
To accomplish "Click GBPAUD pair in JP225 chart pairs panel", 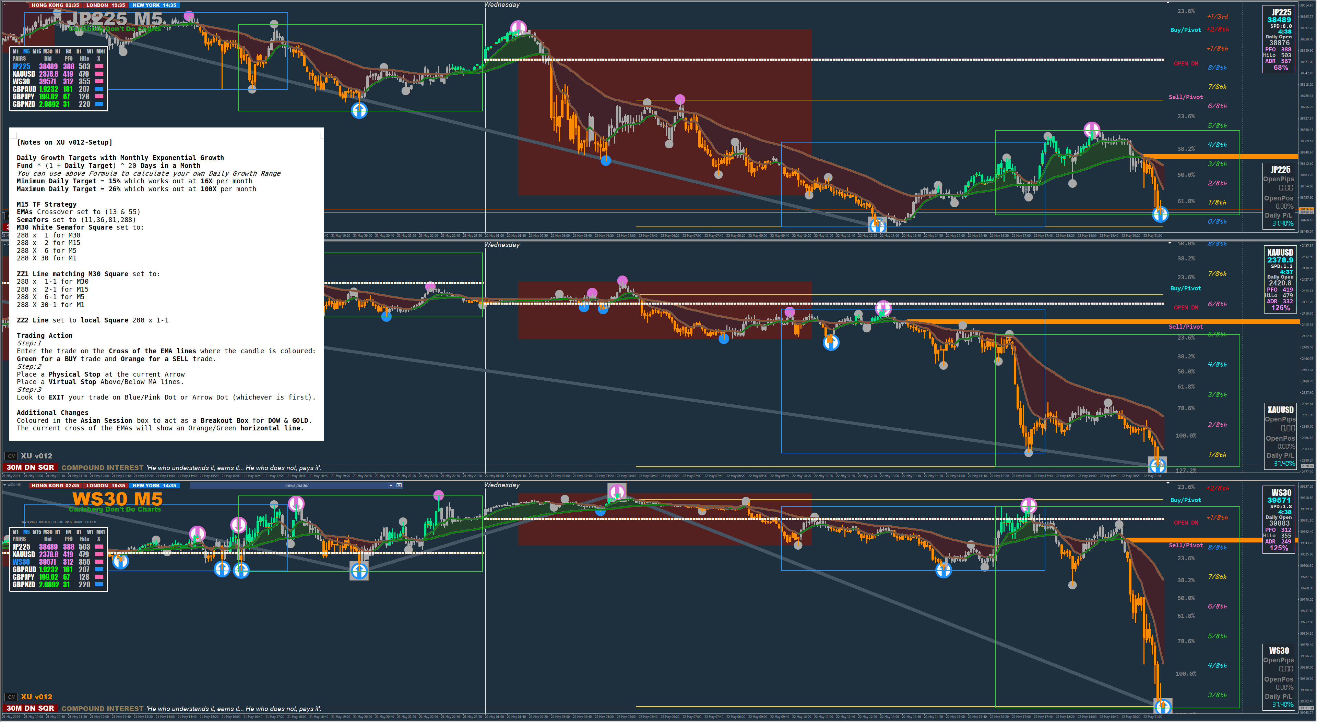I will (24, 89).
